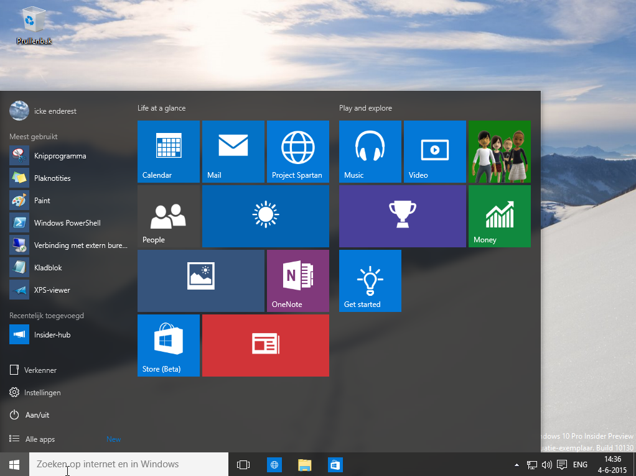Screen dimensions: 636x476
Task: Open the Calendar tile
Action: (168, 151)
